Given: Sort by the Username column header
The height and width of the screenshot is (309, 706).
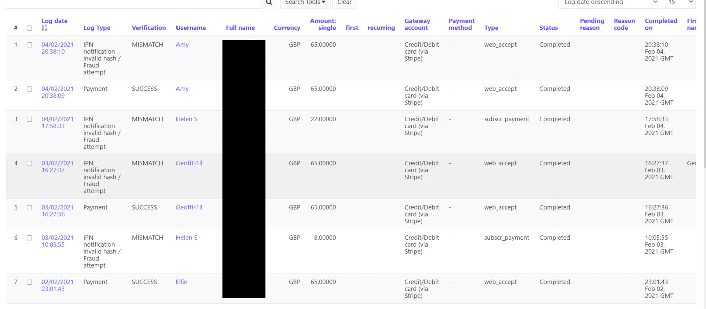Looking at the screenshot, I should tap(191, 28).
